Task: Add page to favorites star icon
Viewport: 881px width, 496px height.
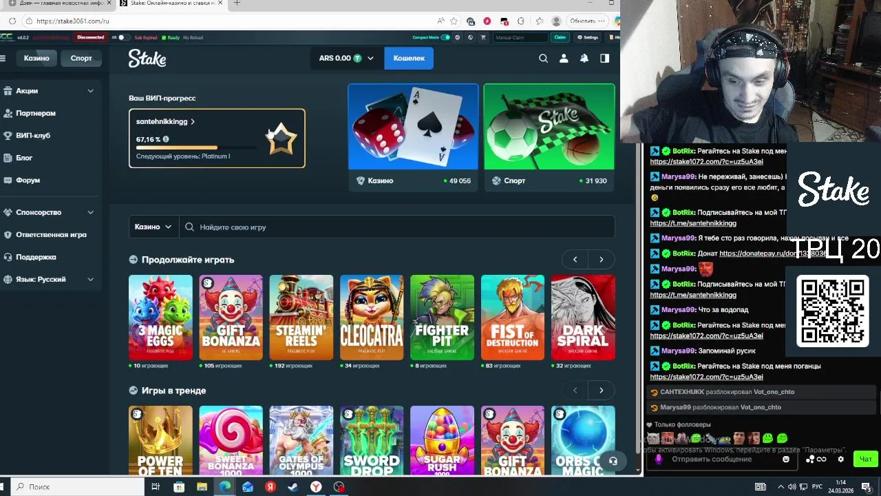Action: tap(455, 21)
